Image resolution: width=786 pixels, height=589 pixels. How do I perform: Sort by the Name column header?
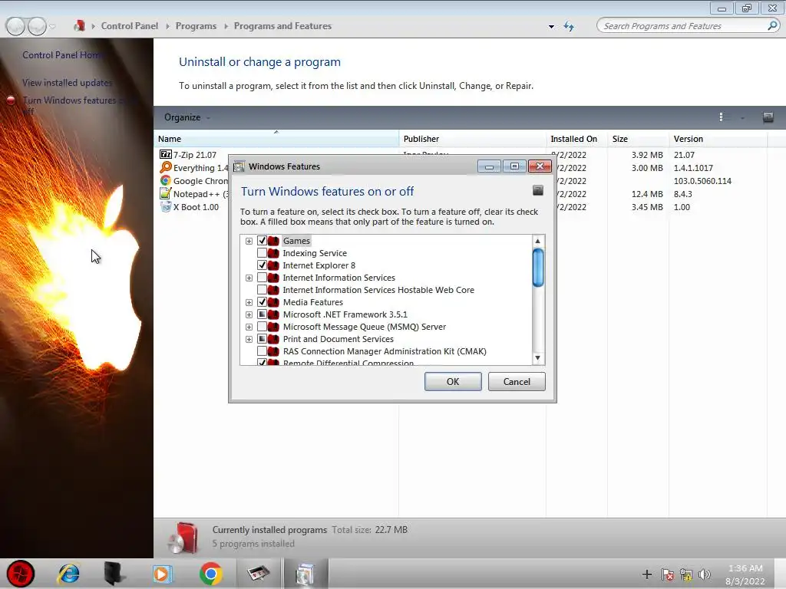pos(276,139)
